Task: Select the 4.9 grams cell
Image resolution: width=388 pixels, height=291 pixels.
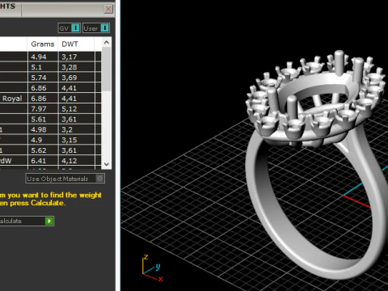Action: coord(43,140)
